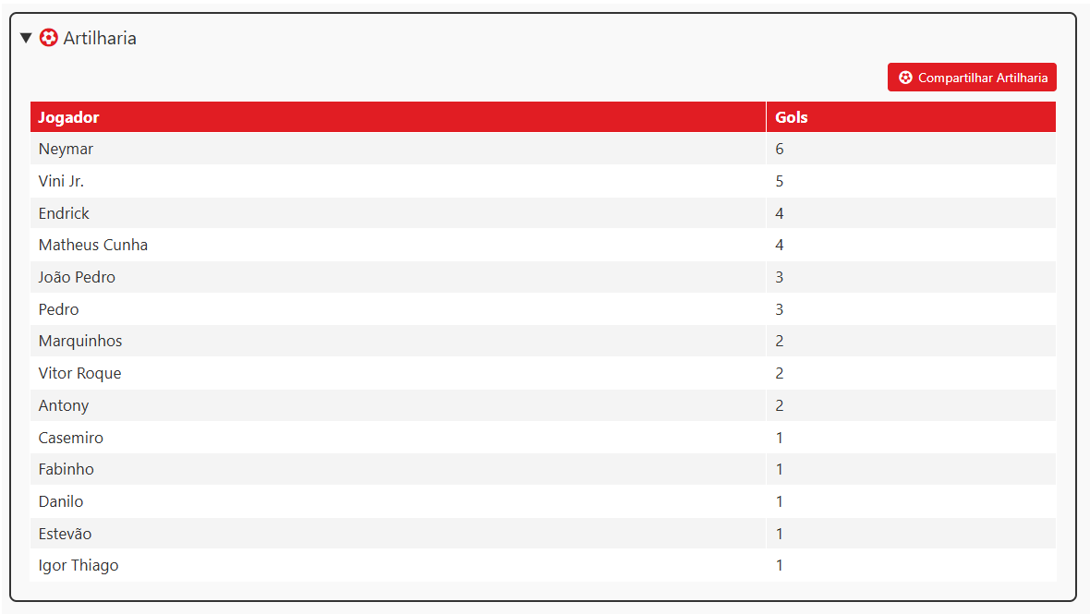This screenshot has height=614, width=1090.
Task: Click João Pedro player cell
Action: [78, 277]
